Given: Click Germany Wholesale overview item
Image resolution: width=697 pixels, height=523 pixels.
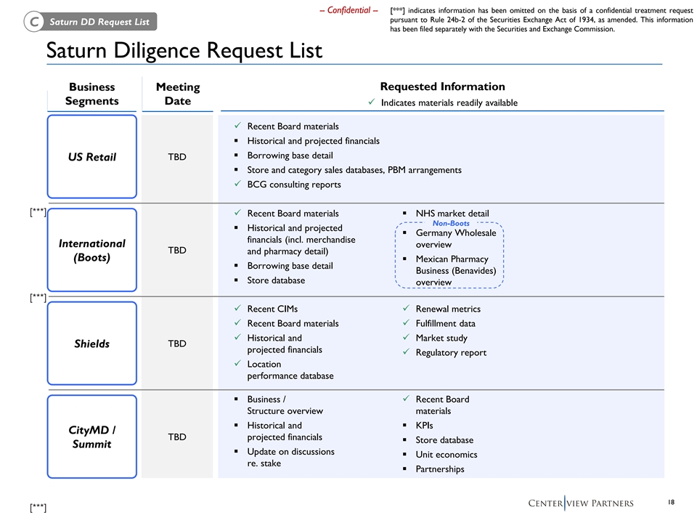Looking at the screenshot, I should [x=456, y=238].
